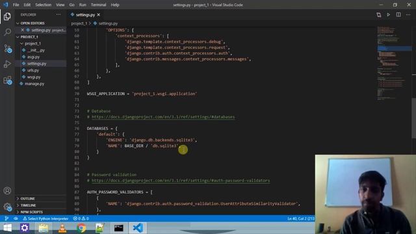This screenshot has width=416, height=234.
Task: Open editor More Actions ellipsis
Action: tap(408, 15)
